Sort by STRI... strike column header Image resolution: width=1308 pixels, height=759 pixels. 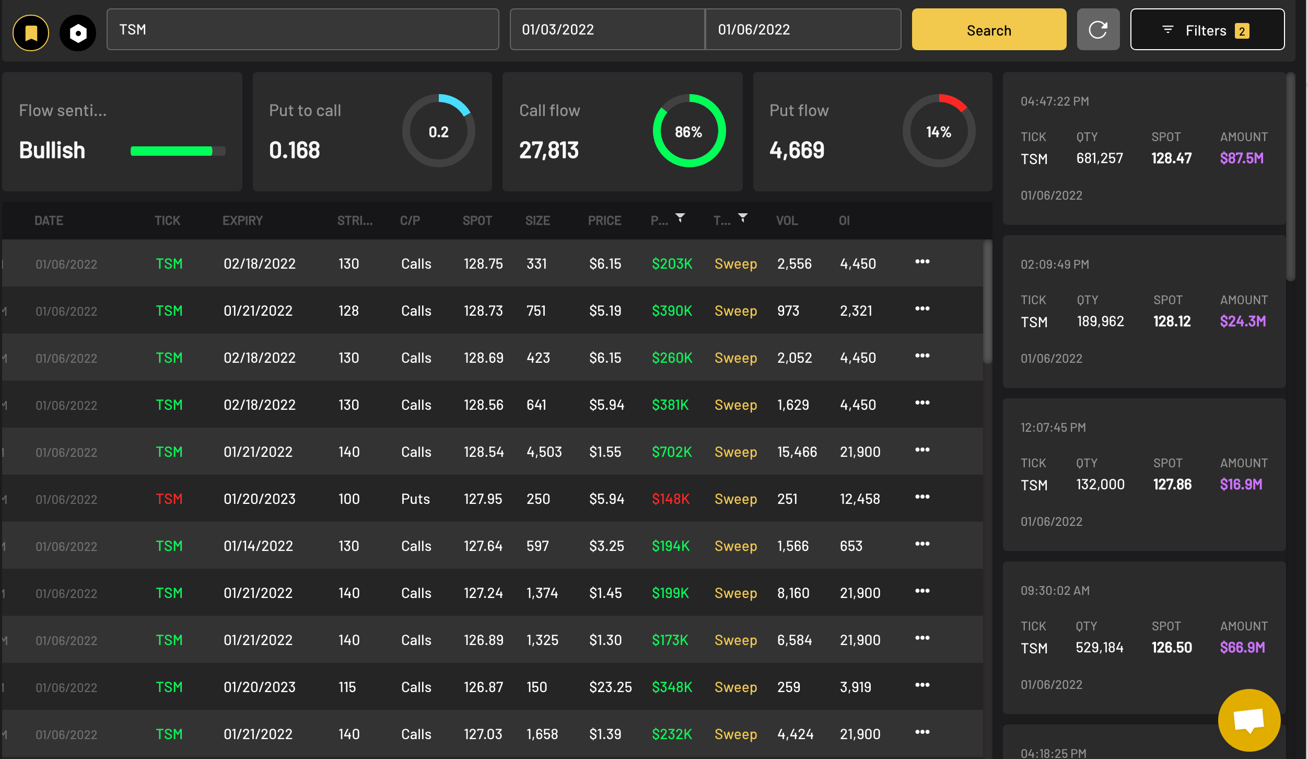(x=355, y=221)
